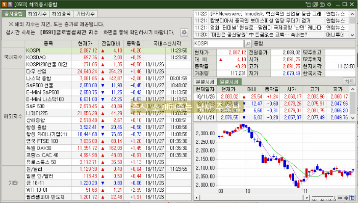
Task: Click the detach window icon in title bar
Action: 308,5
